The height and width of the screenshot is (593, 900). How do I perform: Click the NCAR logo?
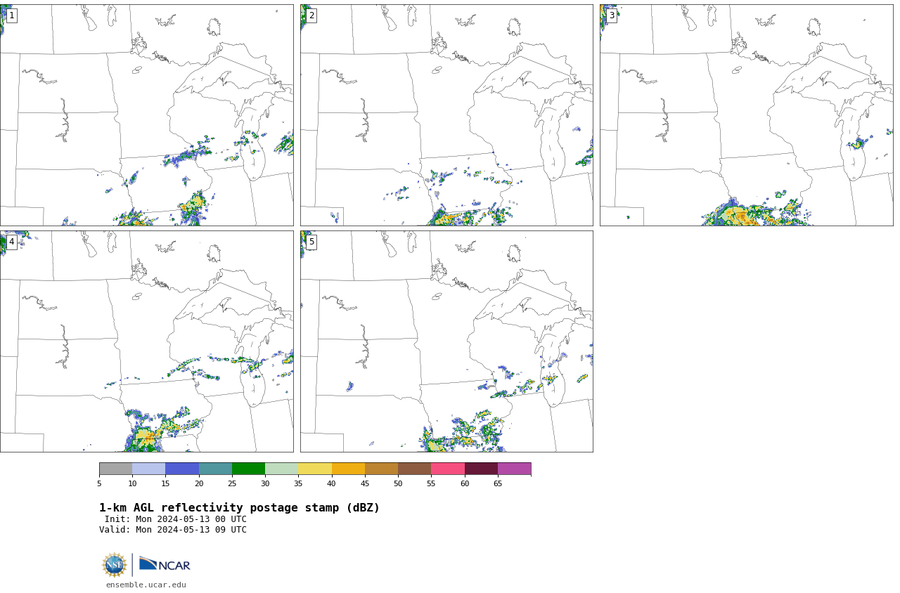165,564
